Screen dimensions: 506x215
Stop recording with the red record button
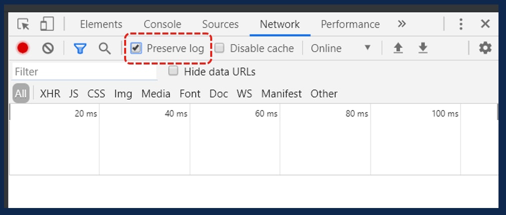pyautogui.click(x=23, y=48)
